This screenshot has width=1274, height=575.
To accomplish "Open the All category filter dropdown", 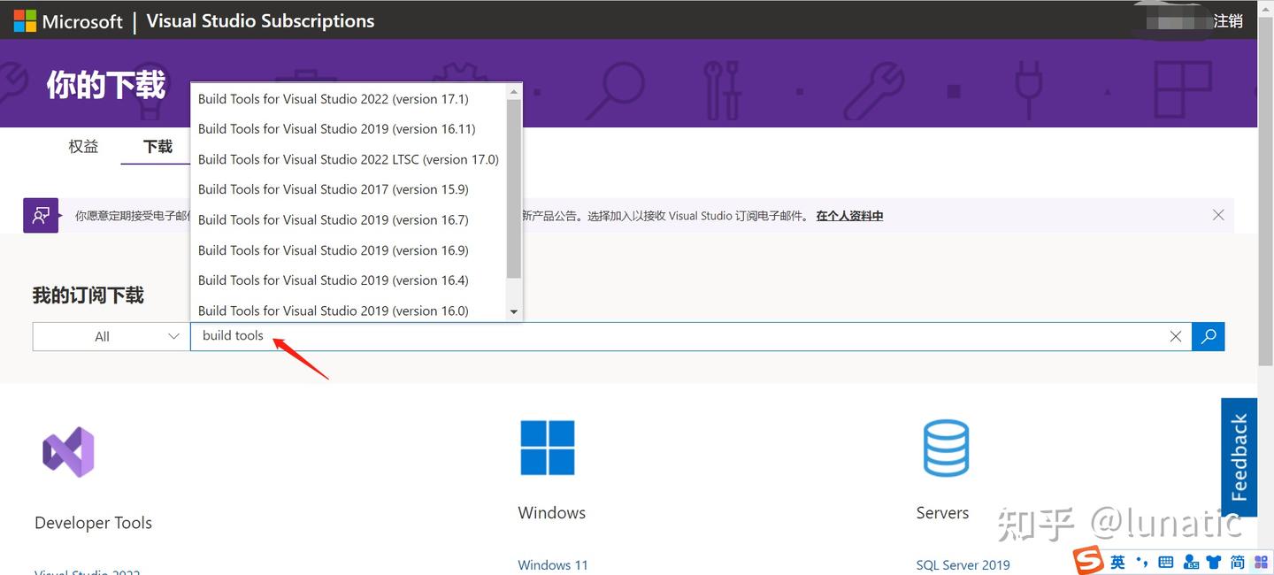I will pyautogui.click(x=110, y=336).
